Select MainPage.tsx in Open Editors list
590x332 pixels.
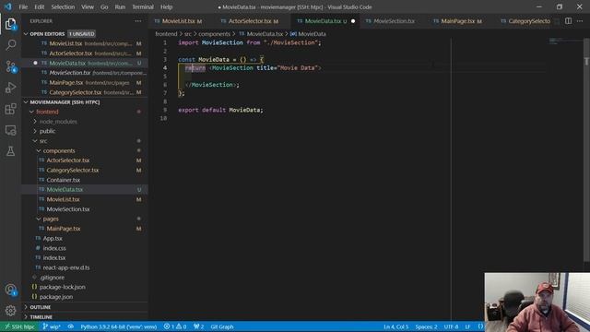(x=66, y=82)
